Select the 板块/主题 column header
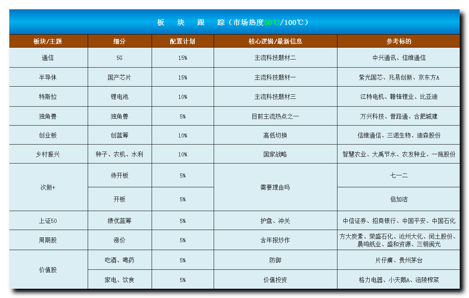 (48, 41)
